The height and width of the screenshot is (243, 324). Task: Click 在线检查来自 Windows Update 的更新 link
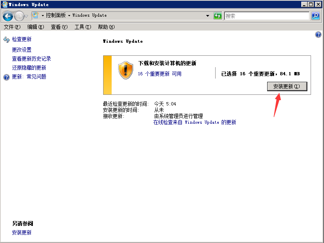click(x=194, y=122)
